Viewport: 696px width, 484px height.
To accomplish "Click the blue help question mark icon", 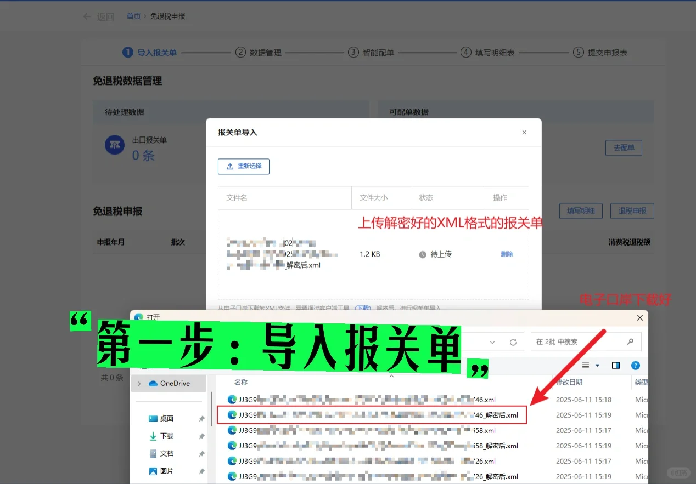I will click(x=636, y=365).
